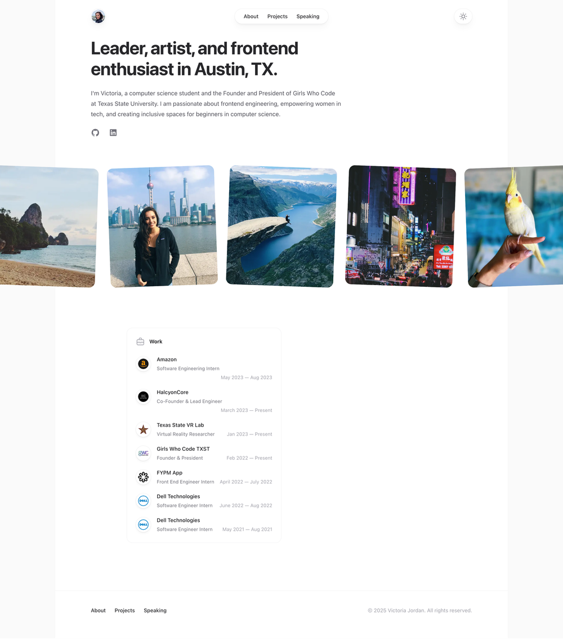Click the Girls Who Code TXST logo

click(144, 453)
